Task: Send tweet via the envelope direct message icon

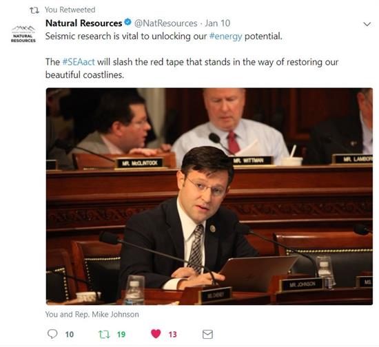Action: tap(207, 334)
